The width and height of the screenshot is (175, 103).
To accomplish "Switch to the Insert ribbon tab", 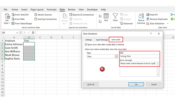I will (x=24, y=10).
